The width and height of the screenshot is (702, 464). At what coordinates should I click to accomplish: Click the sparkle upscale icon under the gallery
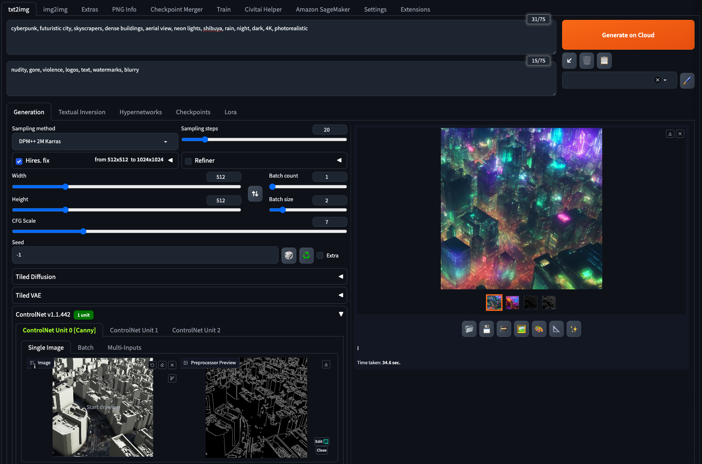tap(574, 329)
